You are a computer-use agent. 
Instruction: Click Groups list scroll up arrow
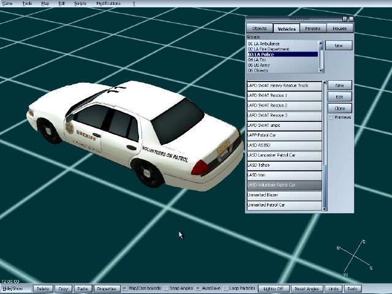tap(321, 43)
